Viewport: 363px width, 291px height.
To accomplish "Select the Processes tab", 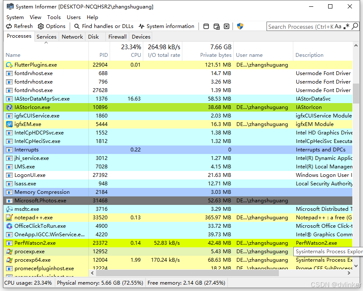I will (19, 36).
